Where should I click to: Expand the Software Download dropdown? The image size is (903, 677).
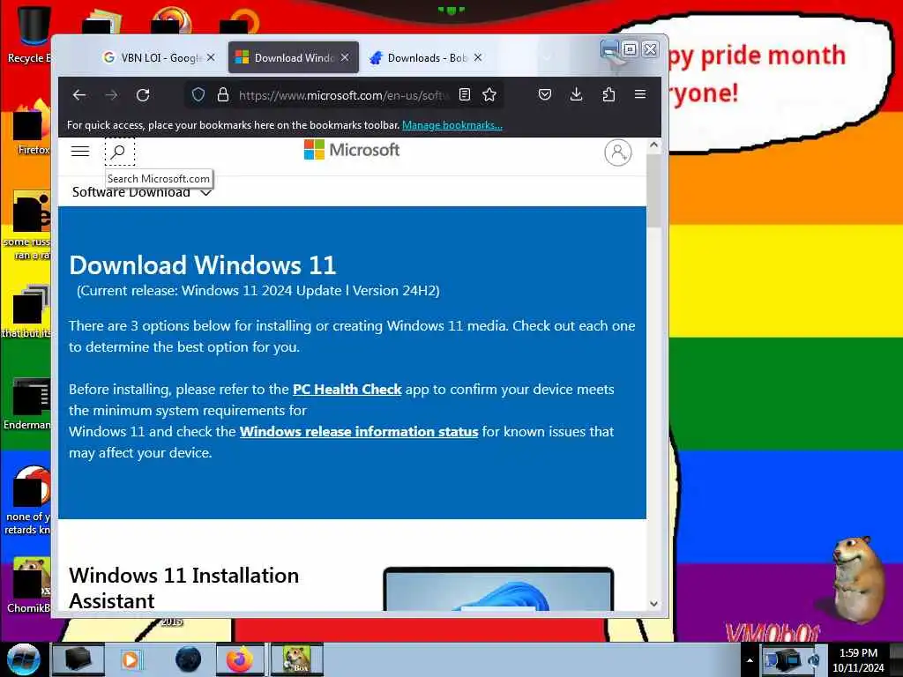click(x=142, y=192)
